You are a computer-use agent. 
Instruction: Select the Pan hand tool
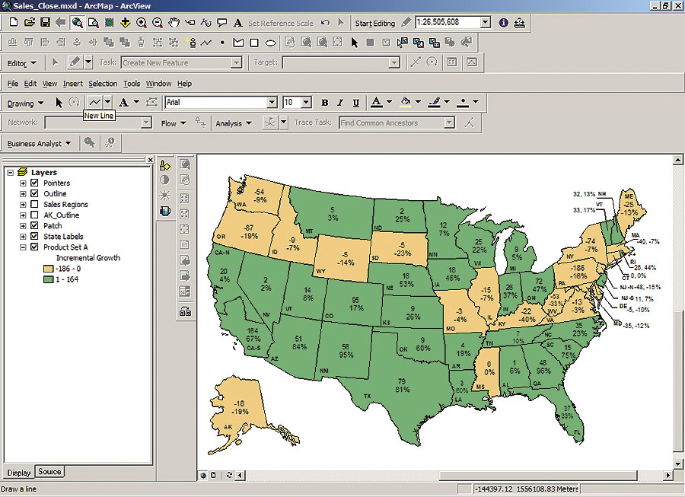click(x=175, y=23)
